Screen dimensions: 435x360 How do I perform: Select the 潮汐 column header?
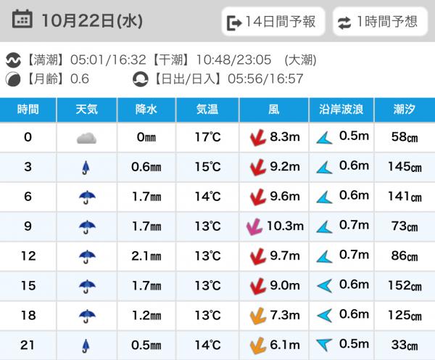tap(404, 110)
